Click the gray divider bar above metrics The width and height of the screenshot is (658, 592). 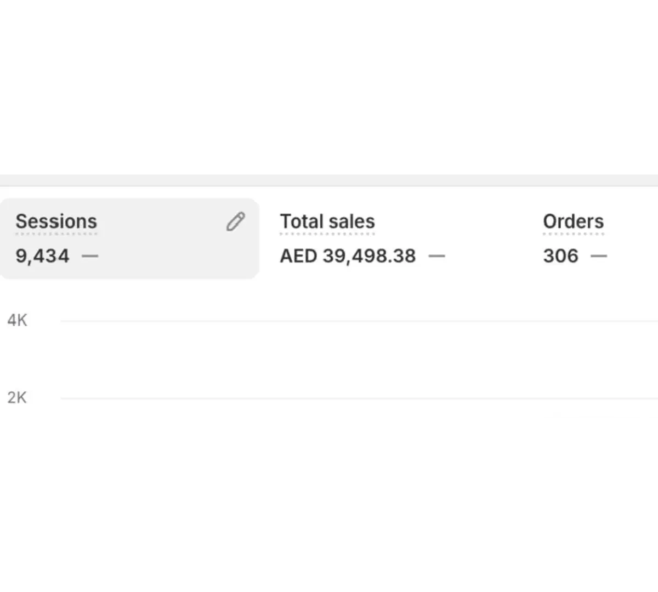329,181
